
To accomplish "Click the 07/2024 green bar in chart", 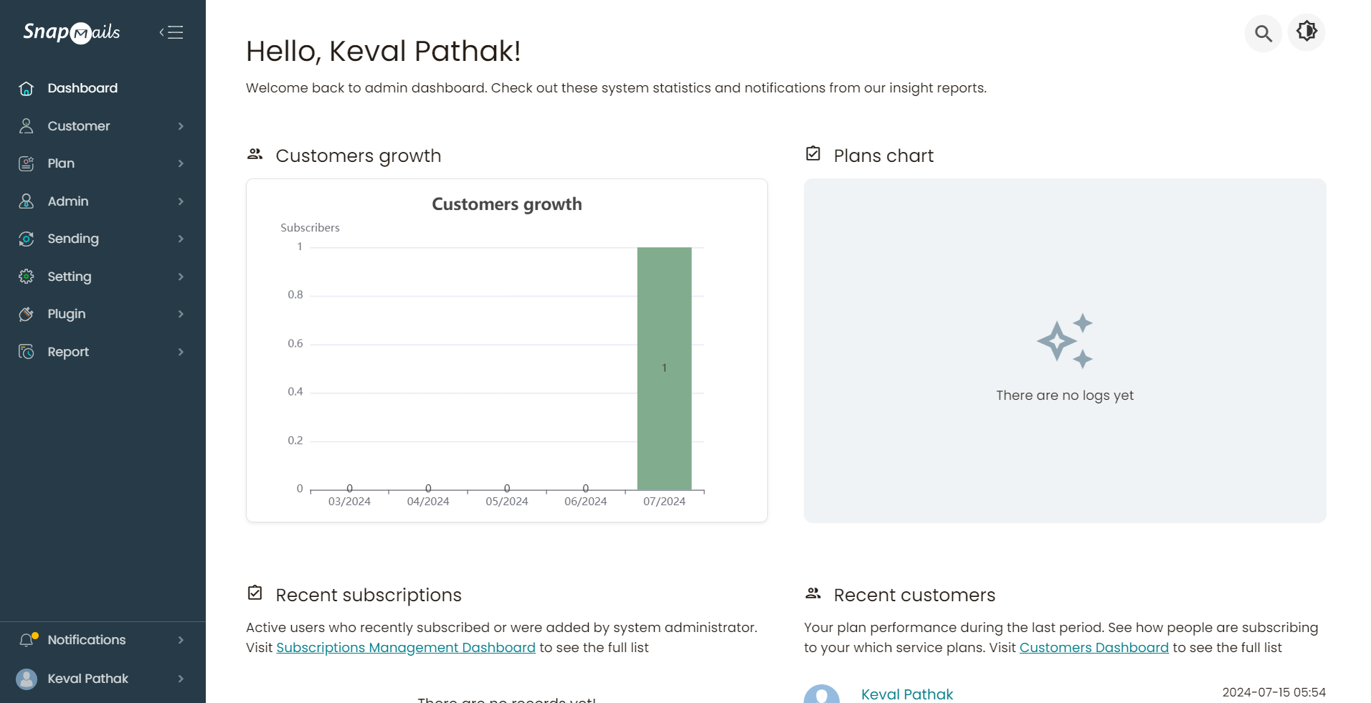I will [664, 368].
